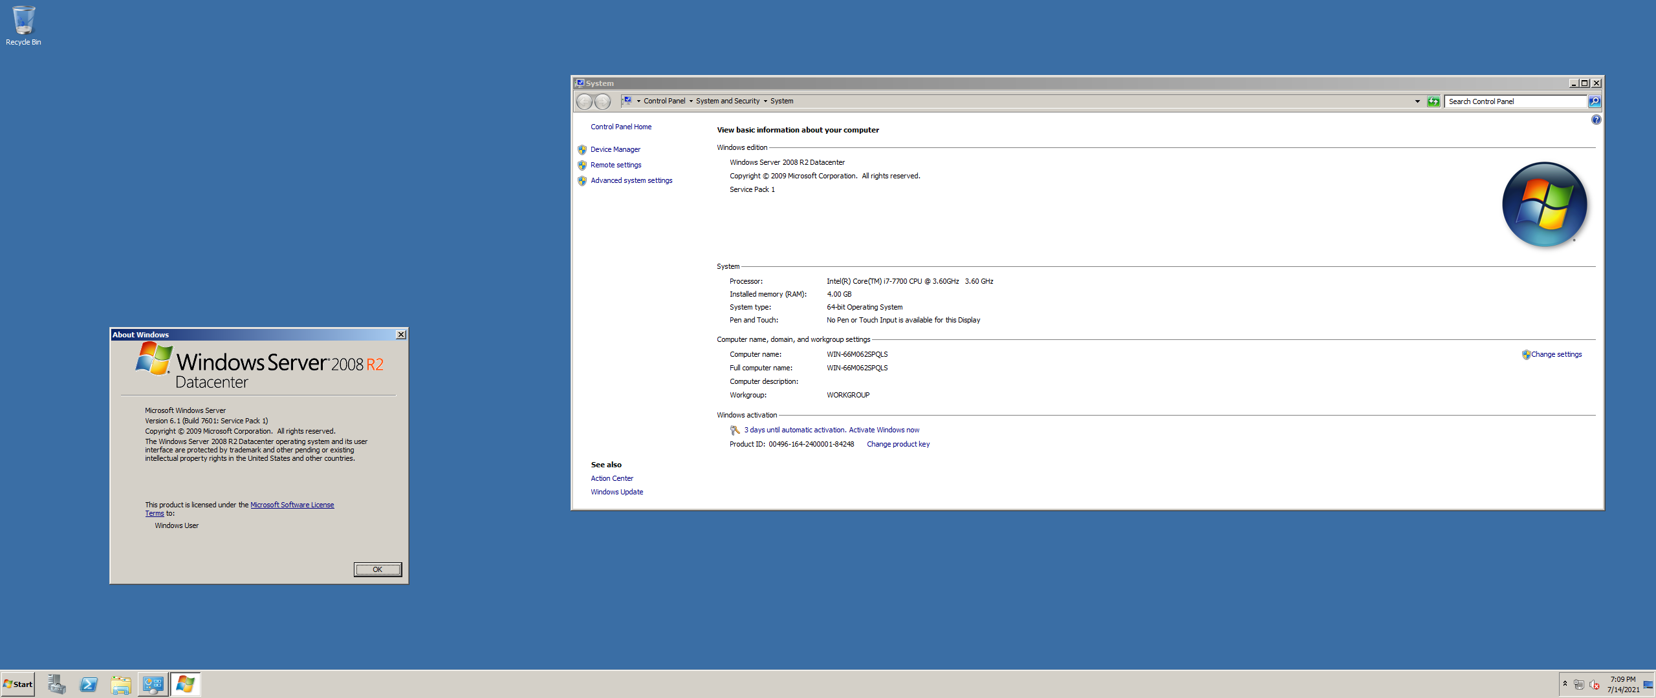Screen dimensions: 1656x698
Task: Click computer name value WIN-66M062SPQLS
Action: (857, 354)
